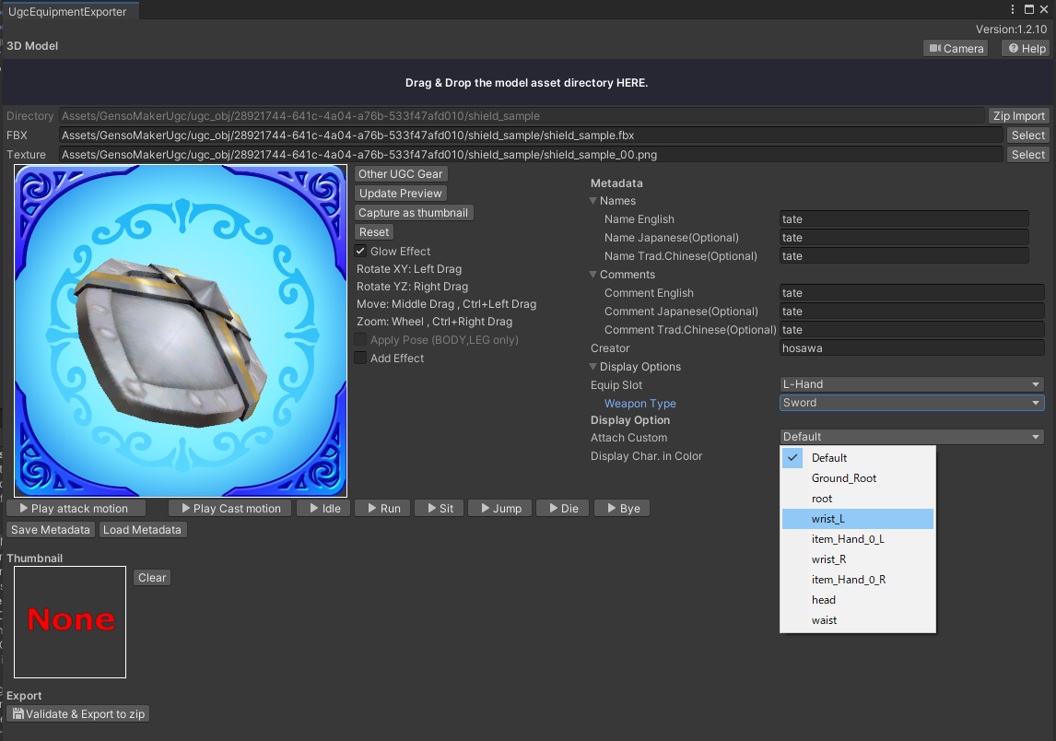Play the Cast motion animation
The width and height of the screenshot is (1056, 741).
pyautogui.click(x=230, y=509)
